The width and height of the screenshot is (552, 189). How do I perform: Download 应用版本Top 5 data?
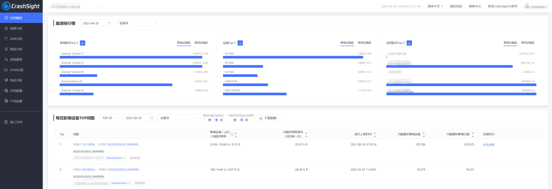(409, 43)
